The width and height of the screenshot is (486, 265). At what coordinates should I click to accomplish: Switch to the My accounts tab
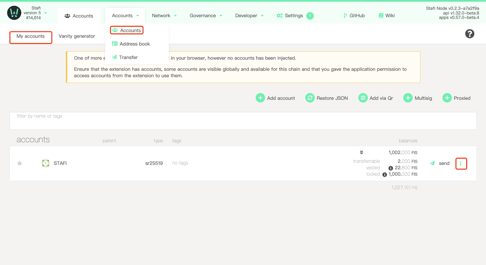point(31,36)
